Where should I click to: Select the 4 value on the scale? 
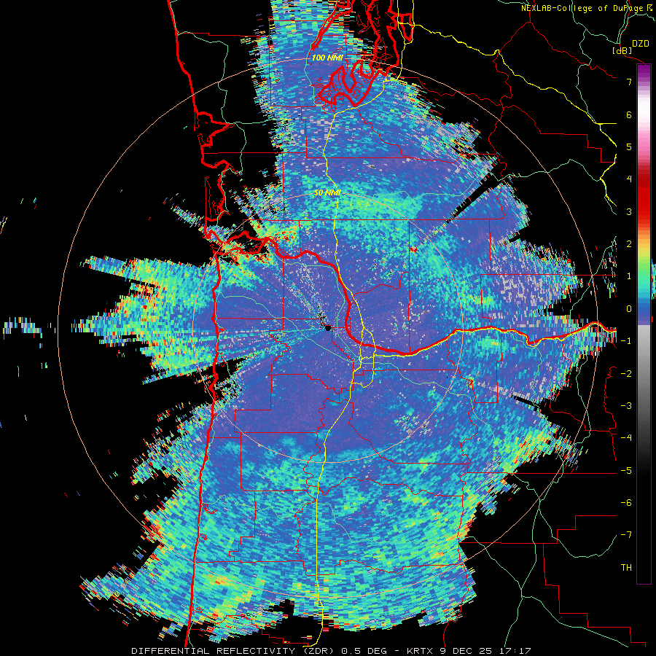click(629, 179)
